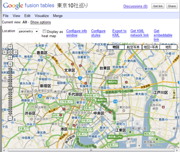The height and width of the screenshot is (152, 180).
Task: Switch to 航空写真 satellite view
Action: [x=133, y=47]
